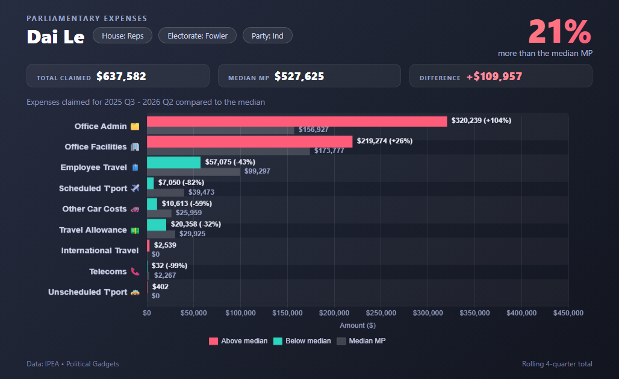Click the $402 Unscheduled T'port value
Screen dimensions: 619x379
pos(160,287)
